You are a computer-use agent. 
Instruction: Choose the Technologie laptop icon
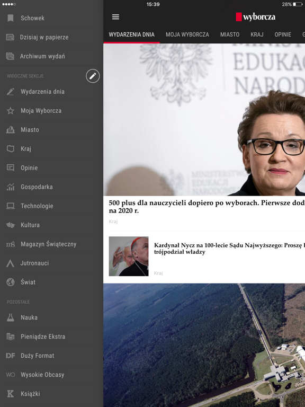tap(11, 206)
